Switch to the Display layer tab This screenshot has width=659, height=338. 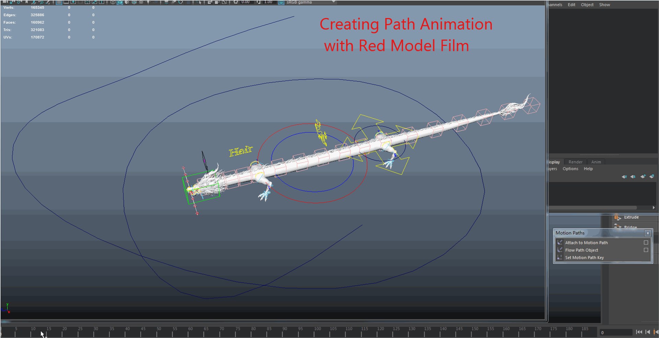pos(554,162)
